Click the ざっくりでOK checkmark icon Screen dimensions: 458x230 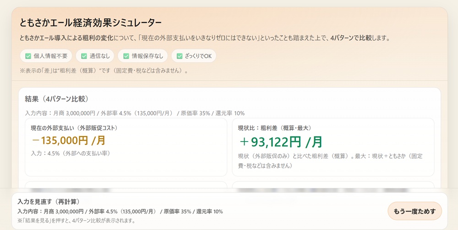(180, 56)
